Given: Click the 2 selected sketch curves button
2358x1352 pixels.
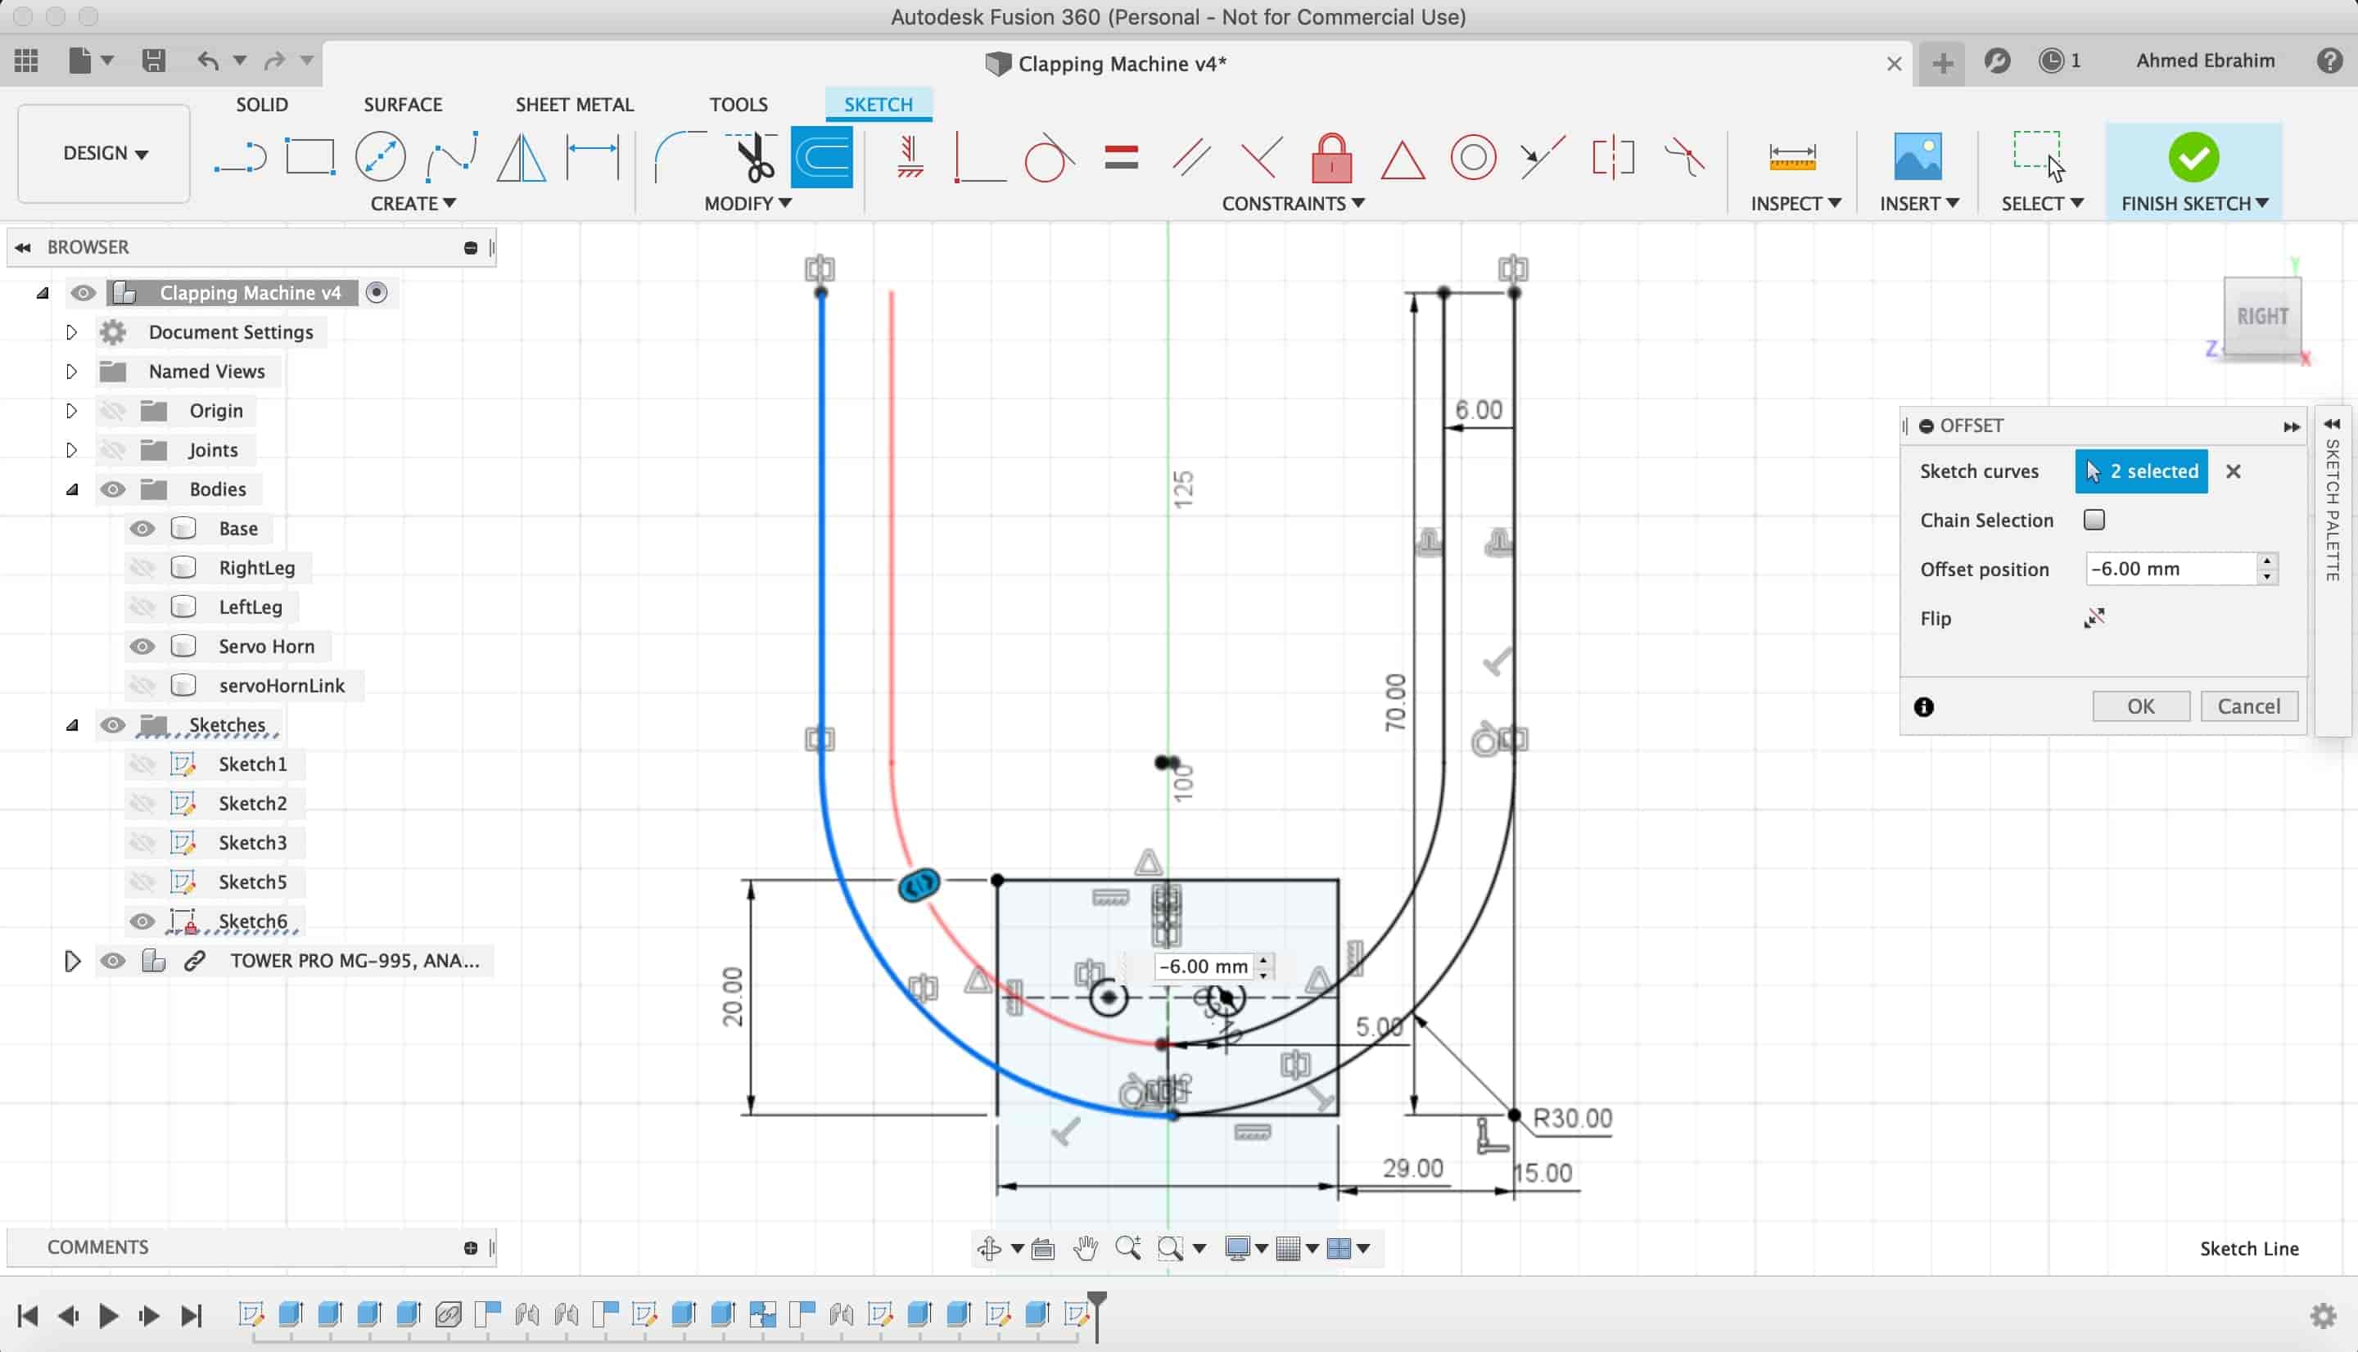Looking at the screenshot, I should click(2141, 471).
